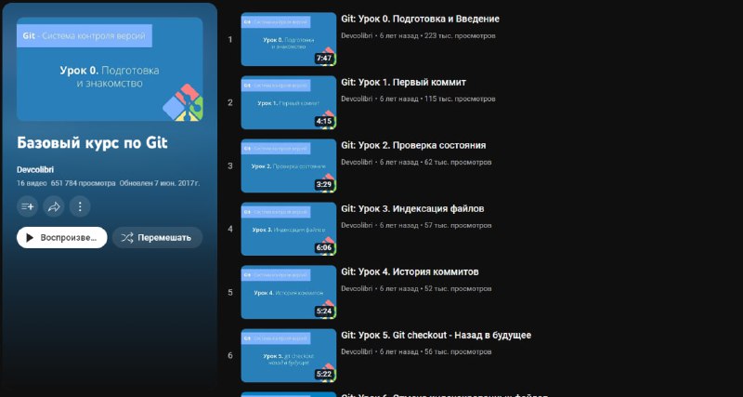The width and height of the screenshot is (743, 397).
Task: Open thumbnail of lesson 3 video (6:06)
Action: 289,229
